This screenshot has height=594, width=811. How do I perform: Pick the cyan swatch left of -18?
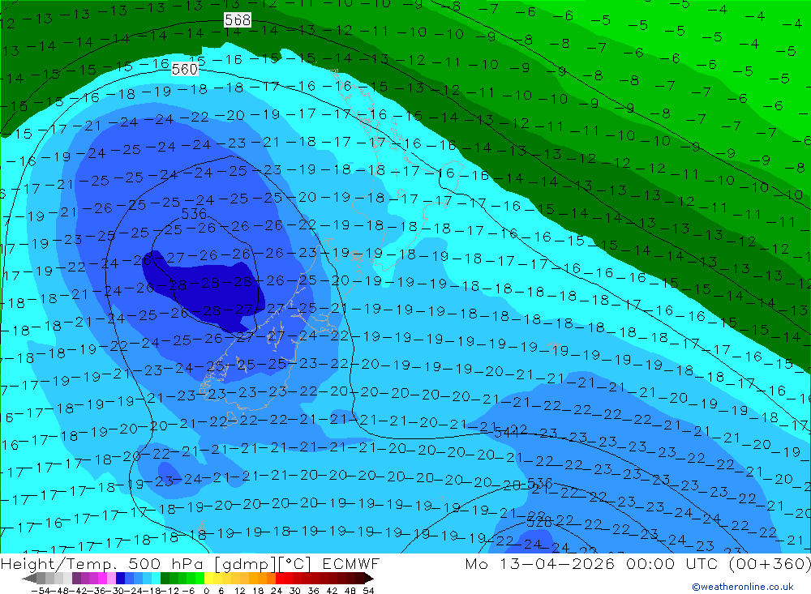click(x=156, y=578)
